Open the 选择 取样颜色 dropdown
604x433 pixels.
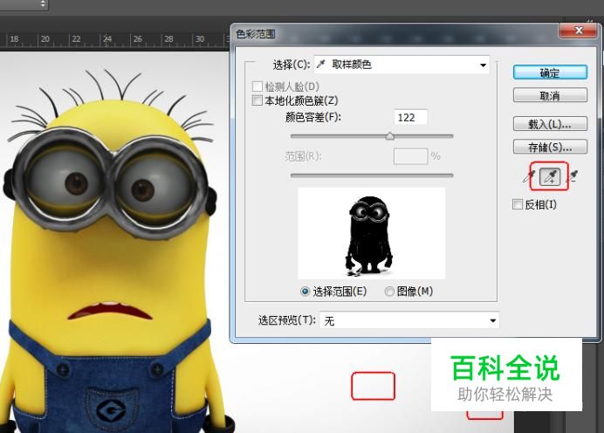pyautogui.click(x=402, y=65)
